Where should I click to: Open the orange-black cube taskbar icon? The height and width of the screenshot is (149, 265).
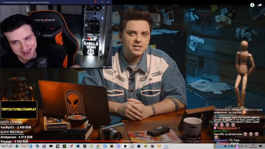pyautogui.click(x=152, y=146)
